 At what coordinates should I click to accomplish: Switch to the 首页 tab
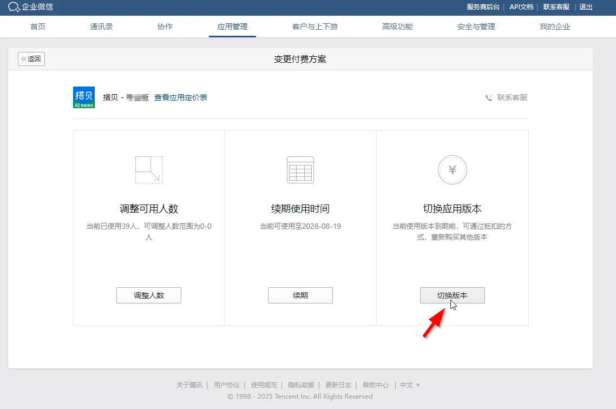[x=38, y=27]
